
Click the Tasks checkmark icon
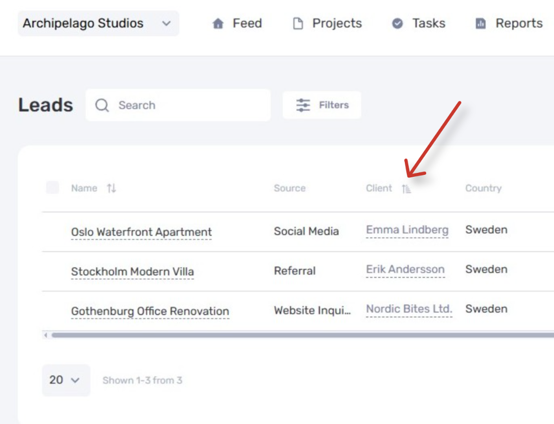click(397, 23)
